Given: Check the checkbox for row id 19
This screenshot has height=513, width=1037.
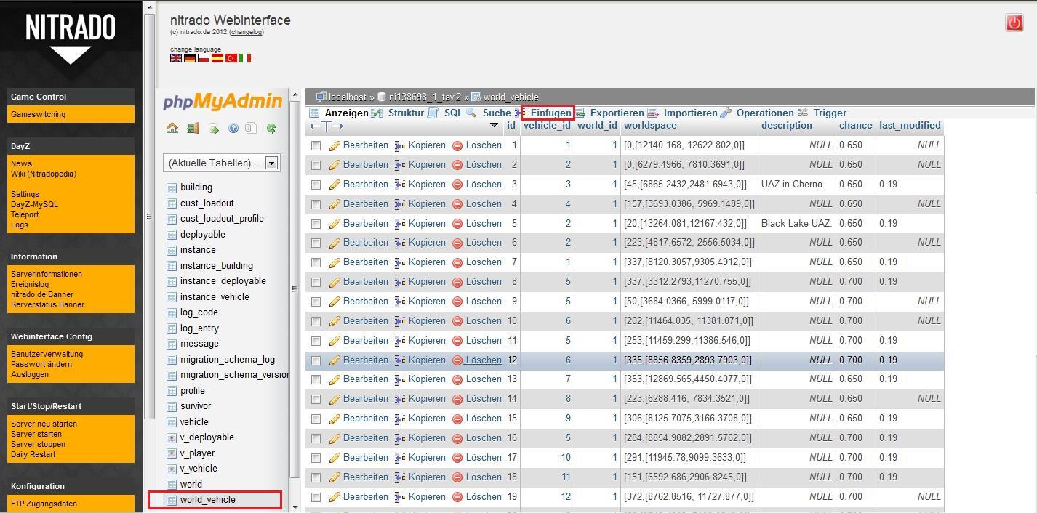Looking at the screenshot, I should coord(316,498).
